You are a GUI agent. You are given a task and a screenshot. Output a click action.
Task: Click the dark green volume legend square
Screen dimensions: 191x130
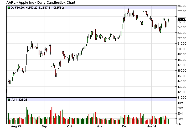click(x=9, y=100)
